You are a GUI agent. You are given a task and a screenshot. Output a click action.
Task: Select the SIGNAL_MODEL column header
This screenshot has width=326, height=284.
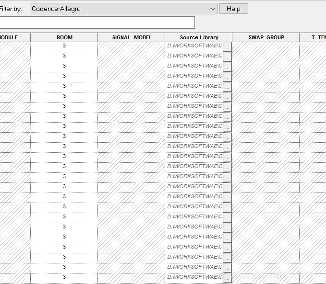click(131, 37)
